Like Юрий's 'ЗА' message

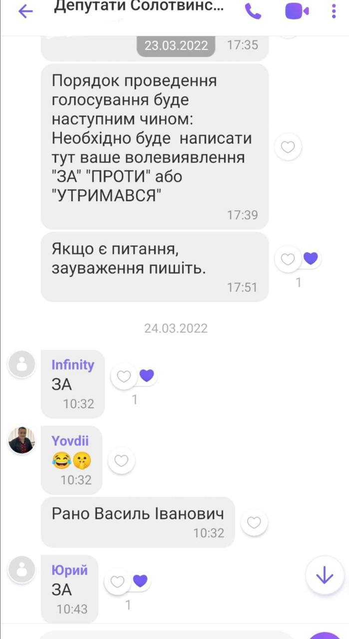coord(117,582)
